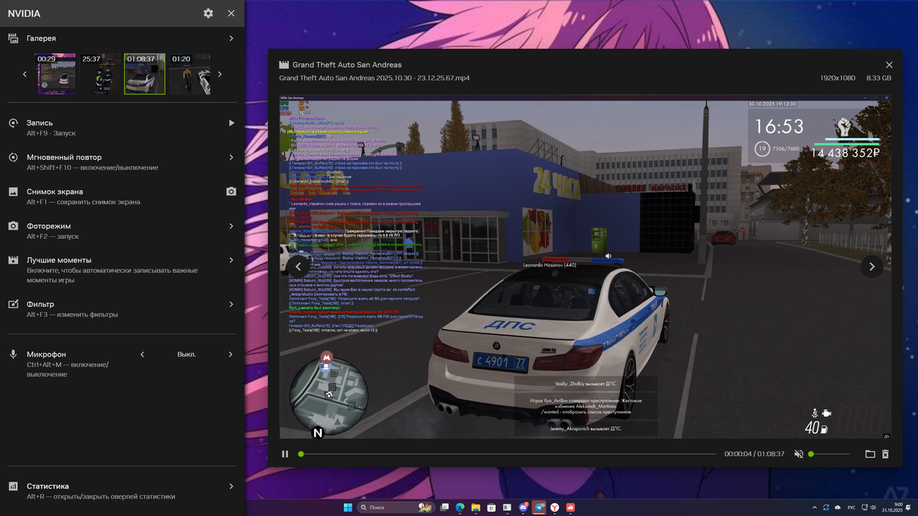Open the Windows Start menu
The image size is (918, 516).
tap(347, 507)
